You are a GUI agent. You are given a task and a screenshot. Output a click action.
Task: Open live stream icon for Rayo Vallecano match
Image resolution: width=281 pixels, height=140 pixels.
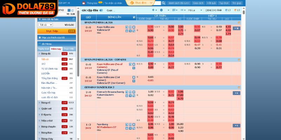[127, 27]
